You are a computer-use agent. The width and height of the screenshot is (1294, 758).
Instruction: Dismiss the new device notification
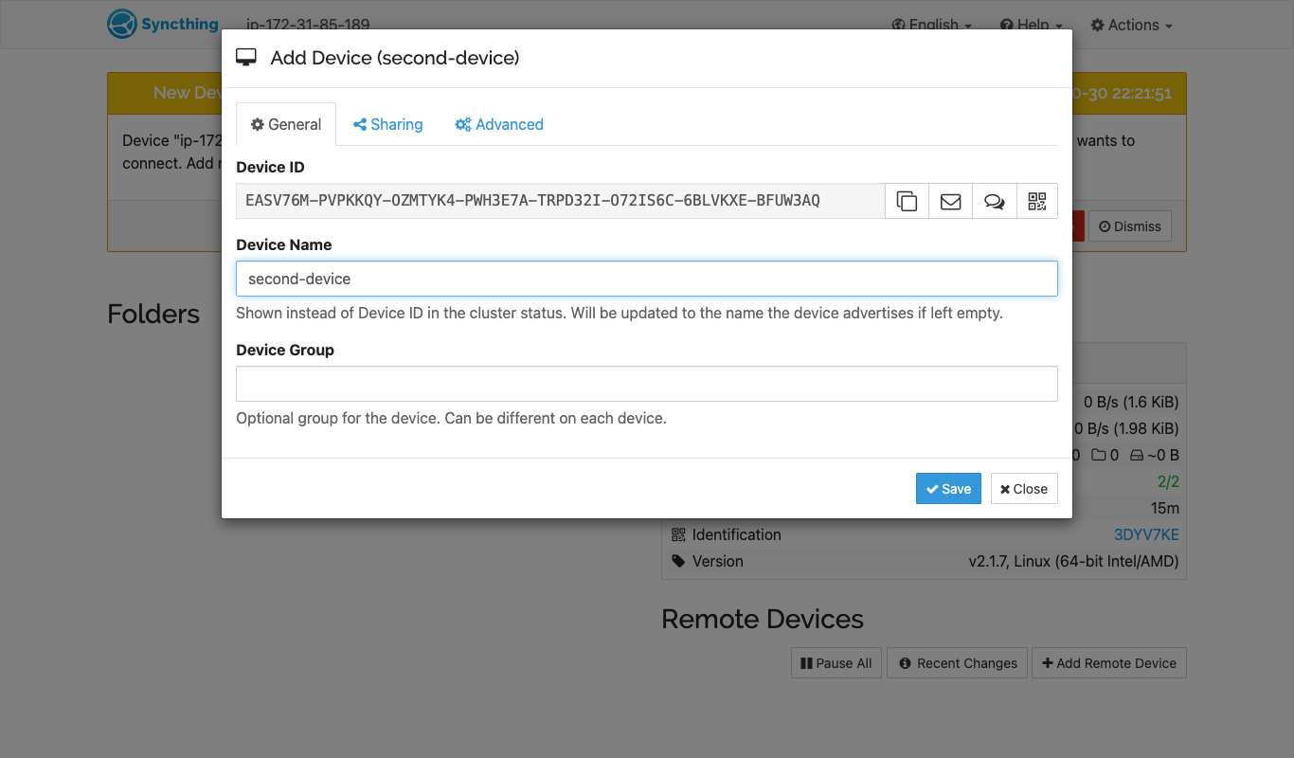(x=1130, y=226)
